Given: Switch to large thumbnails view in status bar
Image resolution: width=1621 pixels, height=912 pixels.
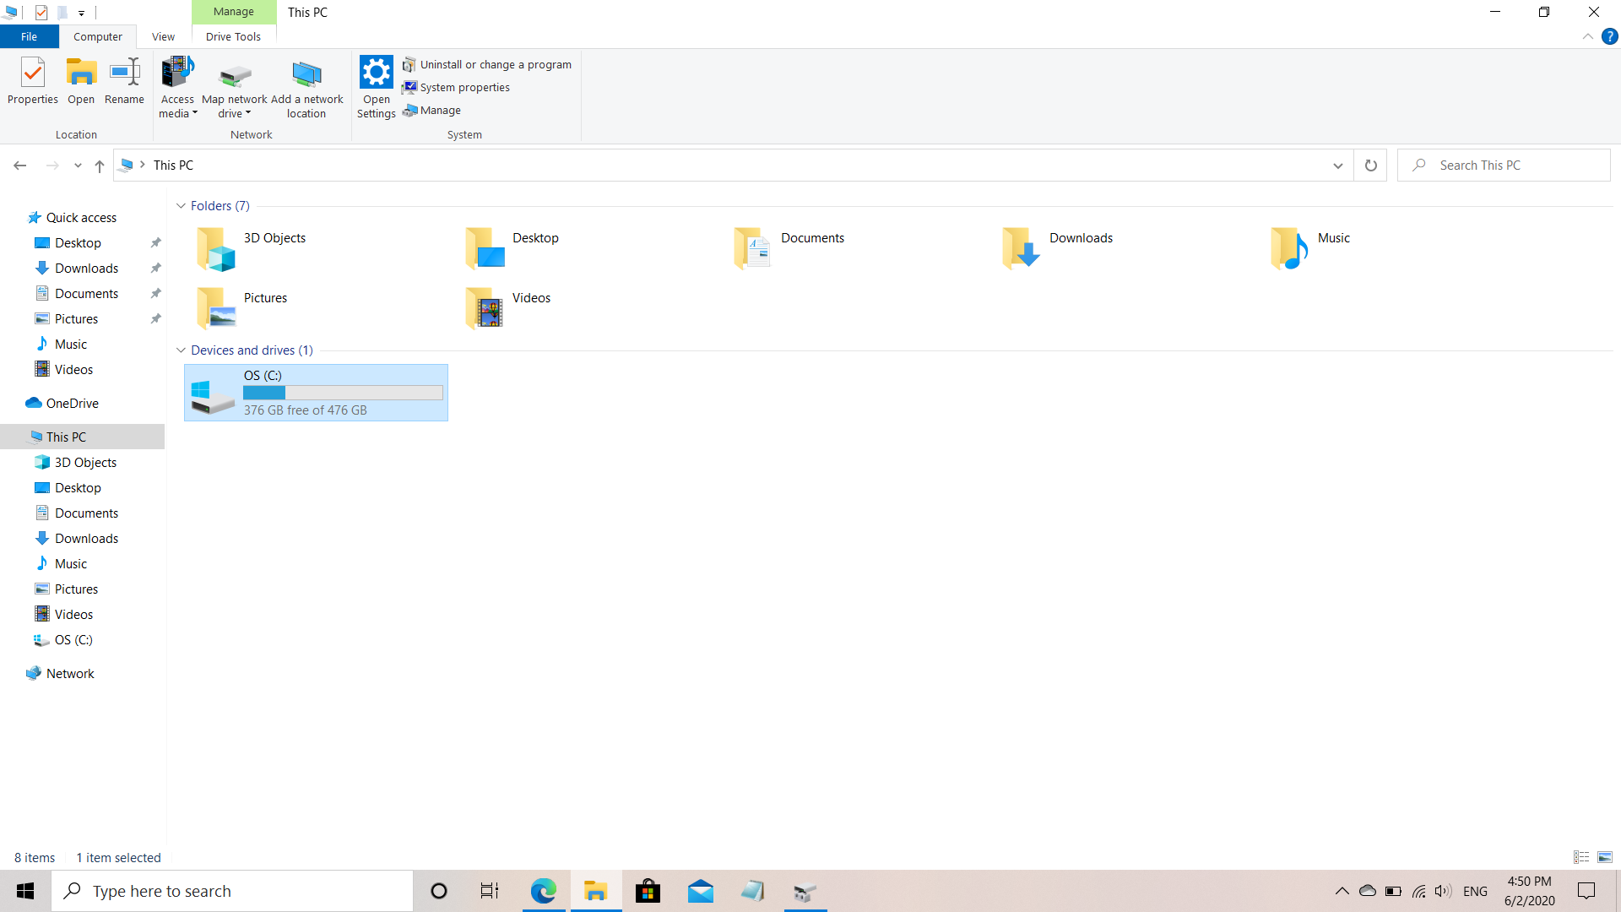Looking at the screenshot, I should tap(1603, 857).
